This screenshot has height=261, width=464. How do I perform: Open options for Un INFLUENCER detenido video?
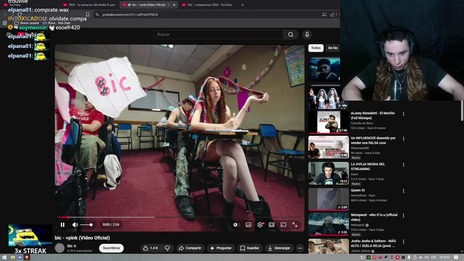coord(403,138)
